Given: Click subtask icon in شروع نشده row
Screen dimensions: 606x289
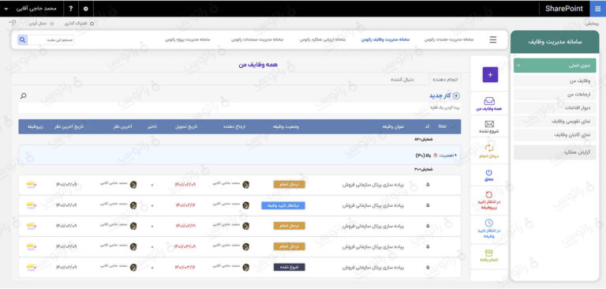Looking at the screenshot, I should click(32, 267).
